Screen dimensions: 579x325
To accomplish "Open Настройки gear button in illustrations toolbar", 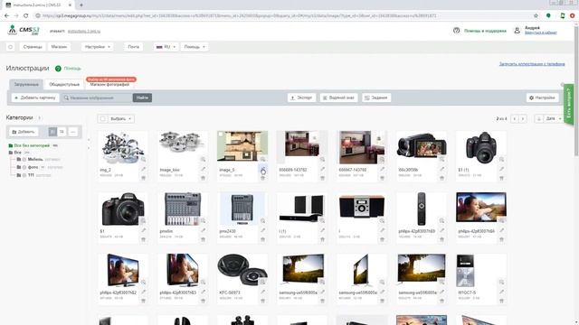I will [x=543, y=97].
